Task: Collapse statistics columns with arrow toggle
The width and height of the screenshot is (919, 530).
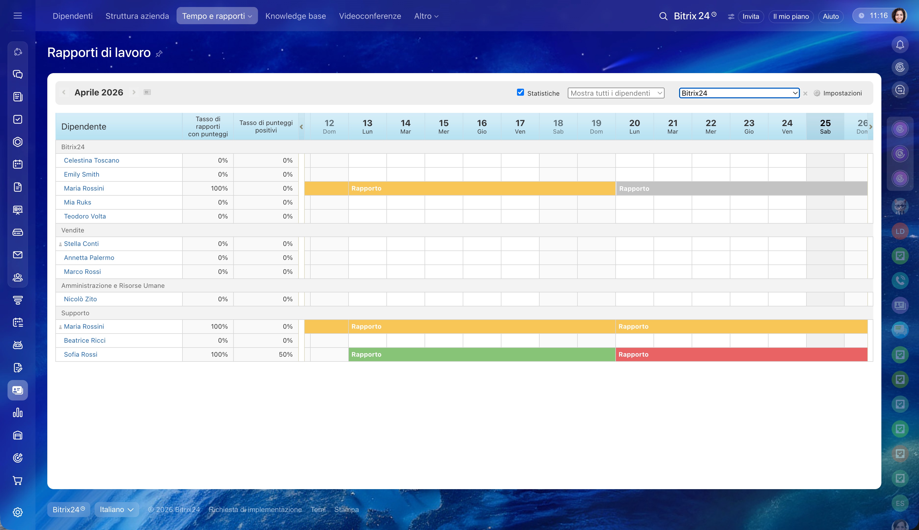Action: click(x=301, y=127)
